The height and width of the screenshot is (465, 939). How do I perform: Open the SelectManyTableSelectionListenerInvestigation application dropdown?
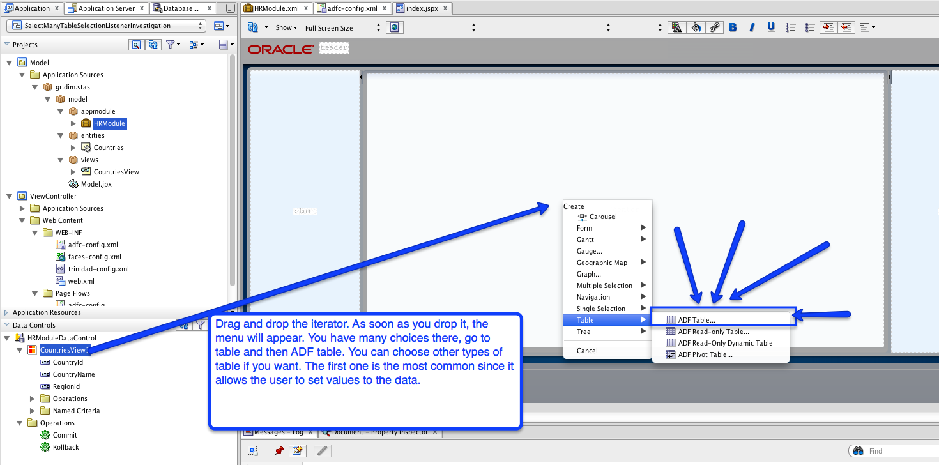[106, 26]
